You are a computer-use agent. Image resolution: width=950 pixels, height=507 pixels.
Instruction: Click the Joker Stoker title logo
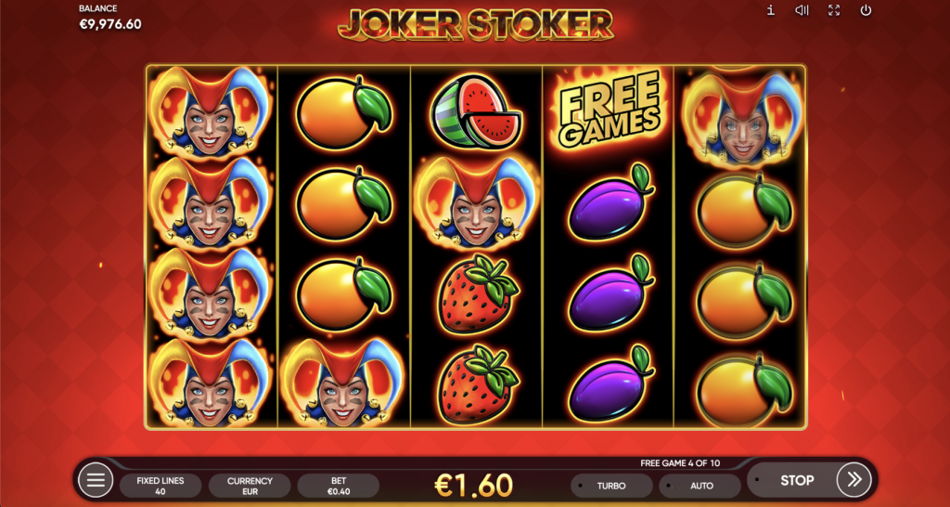click(x=476, y=24)
